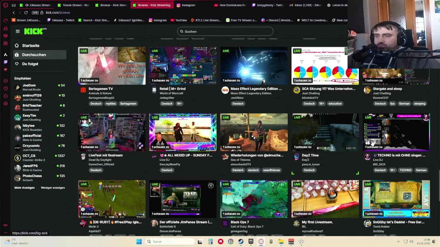Open the DeeJayBlowFly channel avatar
This screenshot has width=440, height=247.
click(x=154, y=156)
